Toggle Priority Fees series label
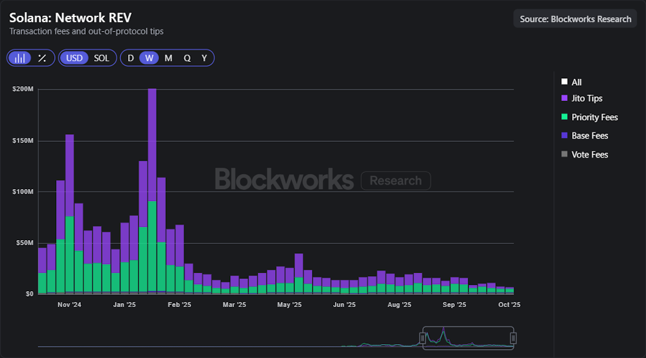 click(x=594, y=117)
